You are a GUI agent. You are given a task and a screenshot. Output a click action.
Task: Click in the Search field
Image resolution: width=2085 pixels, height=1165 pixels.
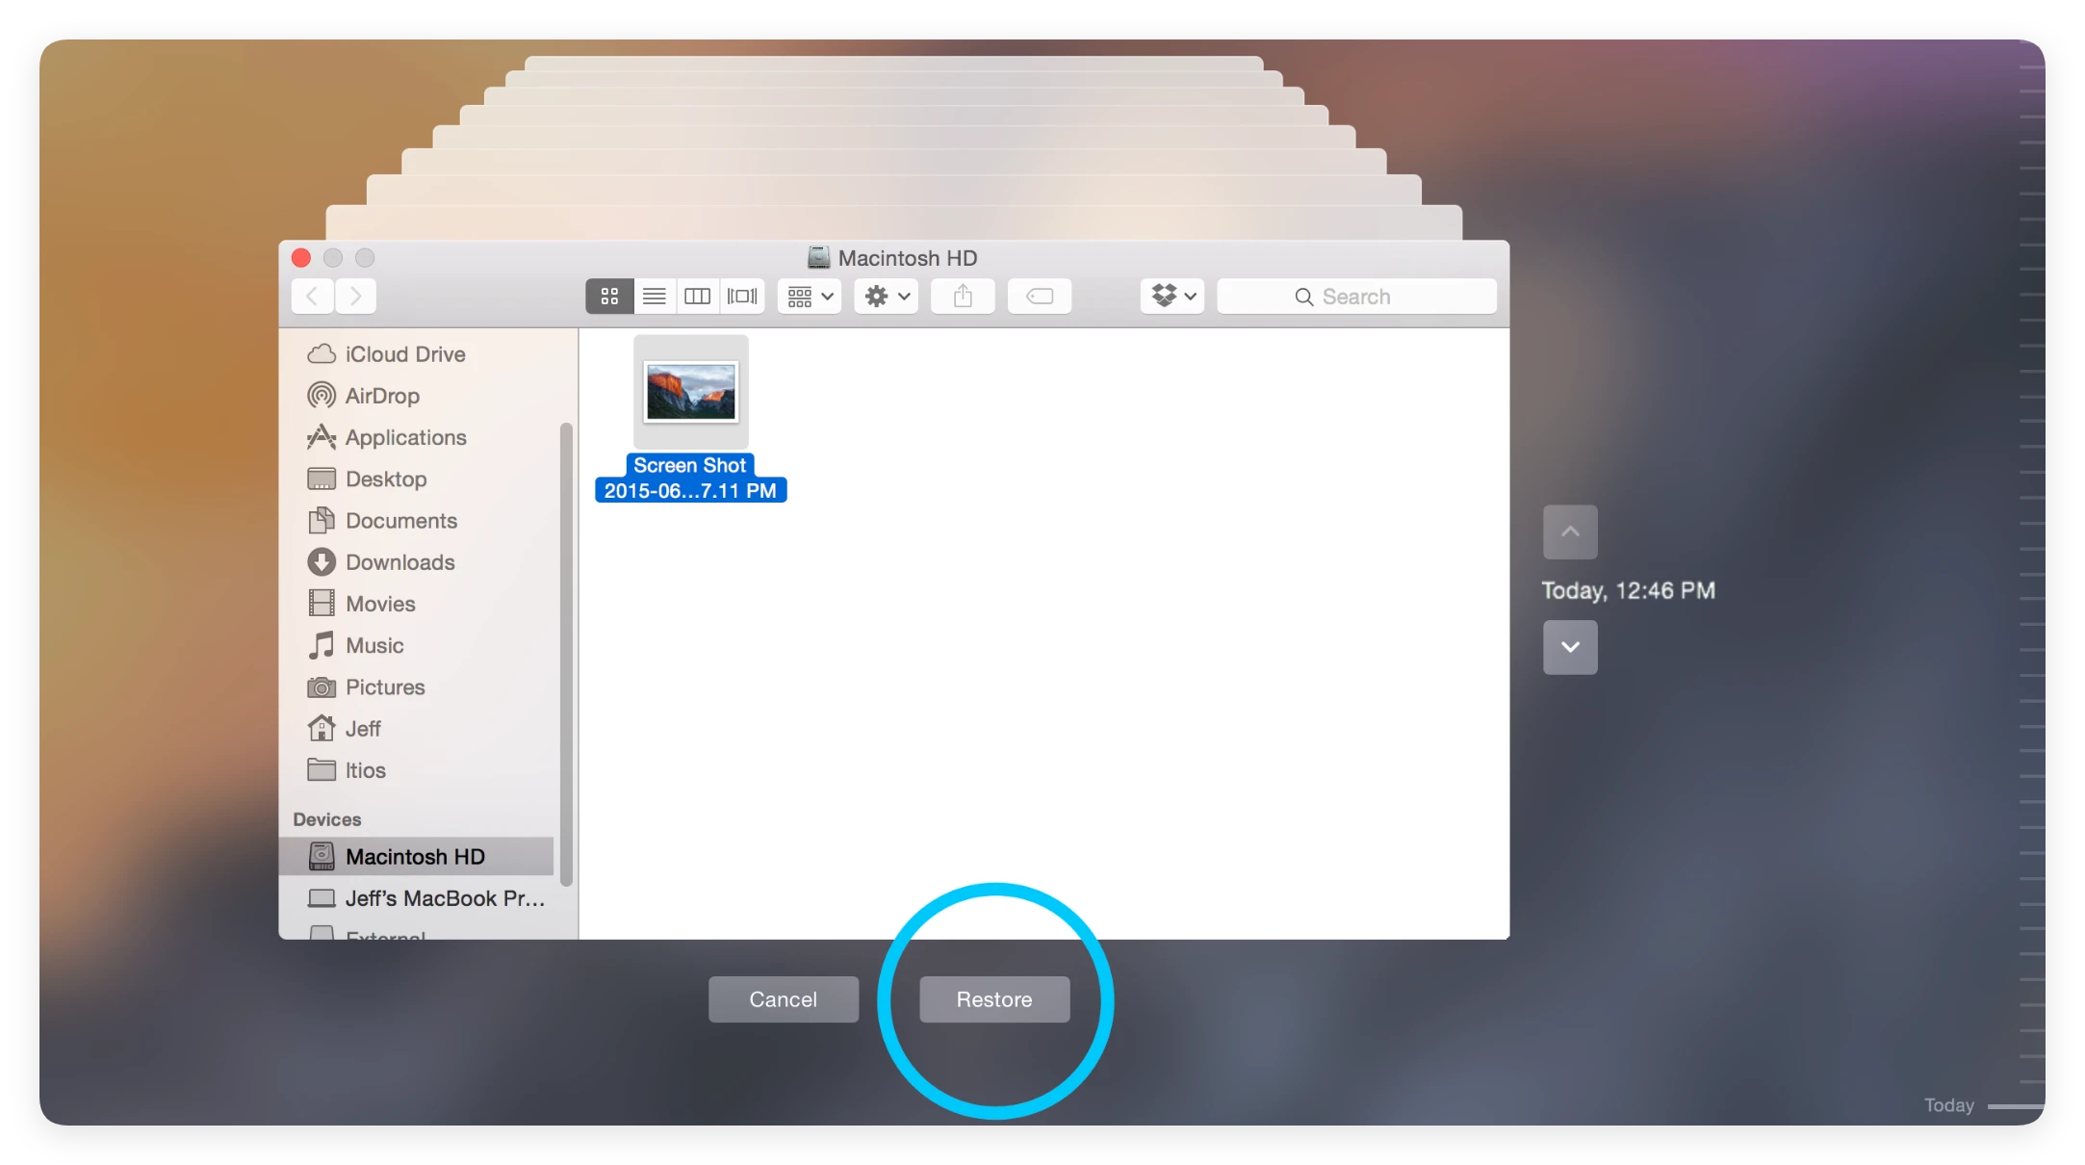click(1356, 297)
